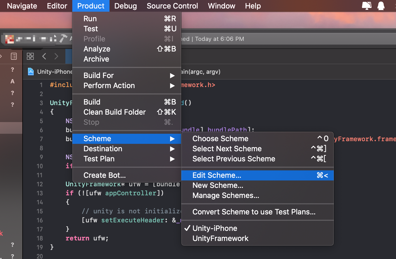Viewport: 396px width, 259px height.
Task: Click Select Previous Scheme
Action: (257, 159)
